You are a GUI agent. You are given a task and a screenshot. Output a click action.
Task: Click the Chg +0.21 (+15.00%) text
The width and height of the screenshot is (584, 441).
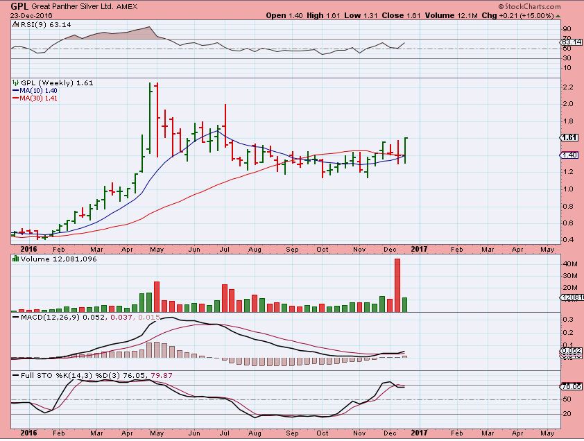coord(517,16)
